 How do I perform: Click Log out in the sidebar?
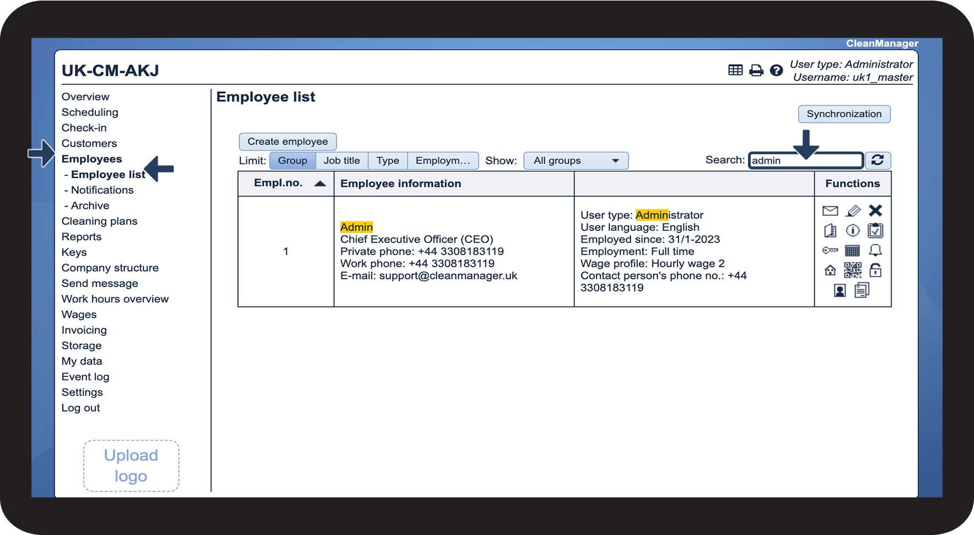(x=80, y=408)
